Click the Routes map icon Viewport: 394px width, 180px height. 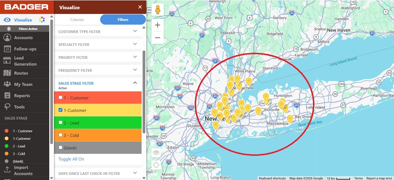click(7, 73)
